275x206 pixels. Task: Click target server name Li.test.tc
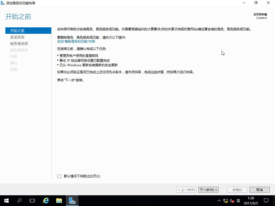coord(262,18)
